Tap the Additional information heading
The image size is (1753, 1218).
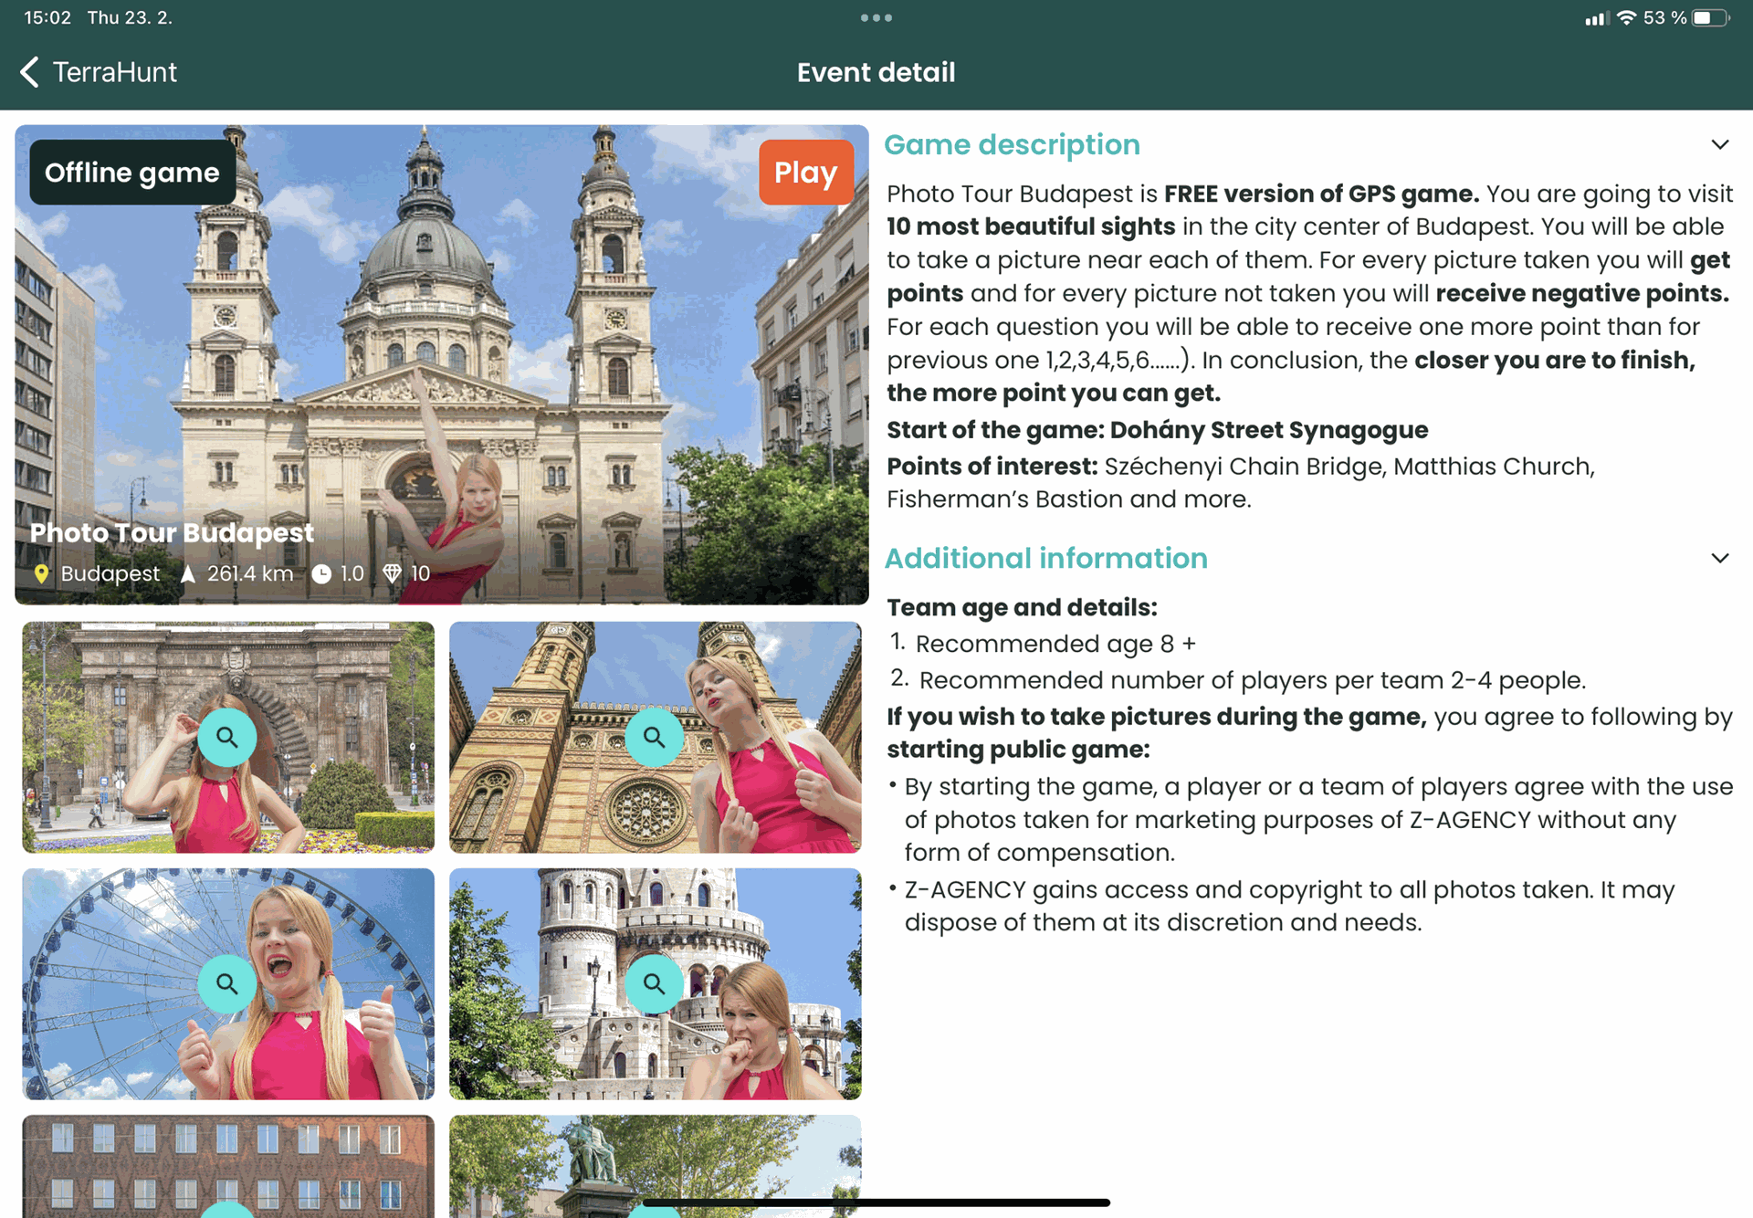click(1045, 558)
